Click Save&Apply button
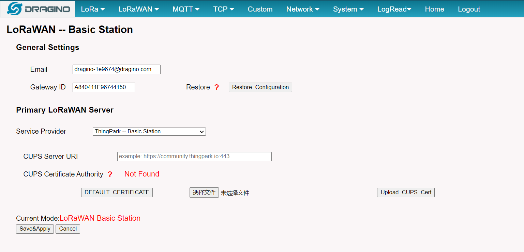The width and height of the screenshot is (524, 252). 35,229
